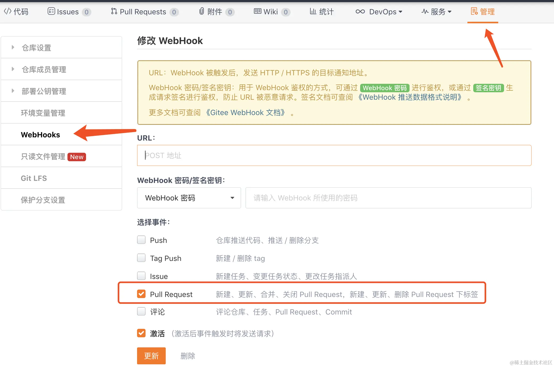Click the Wiki book icon
Viewport: 554px width, 367px height.
click(x=257, y=11)
